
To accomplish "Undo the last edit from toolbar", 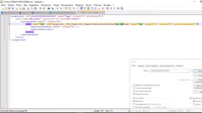I will point(40,8).
